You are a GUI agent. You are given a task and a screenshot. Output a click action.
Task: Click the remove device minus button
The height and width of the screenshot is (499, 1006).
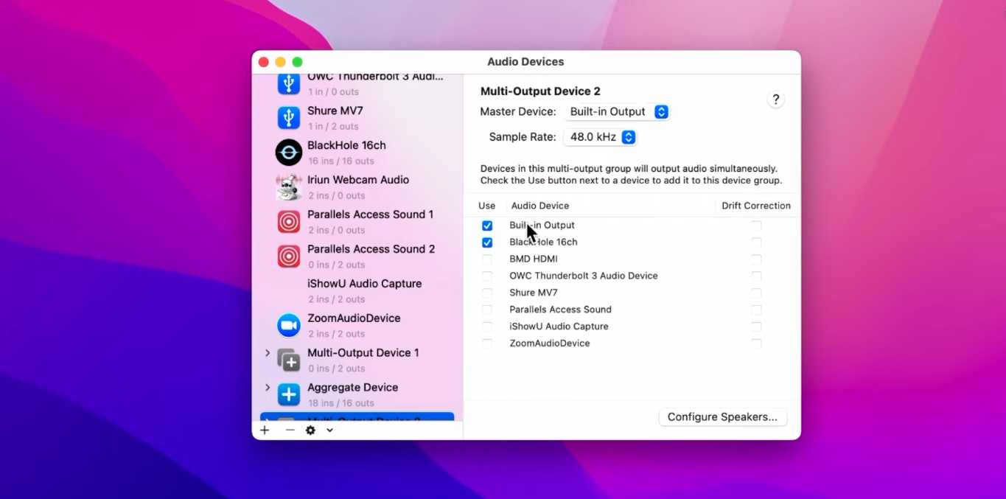tap(289, 430)
